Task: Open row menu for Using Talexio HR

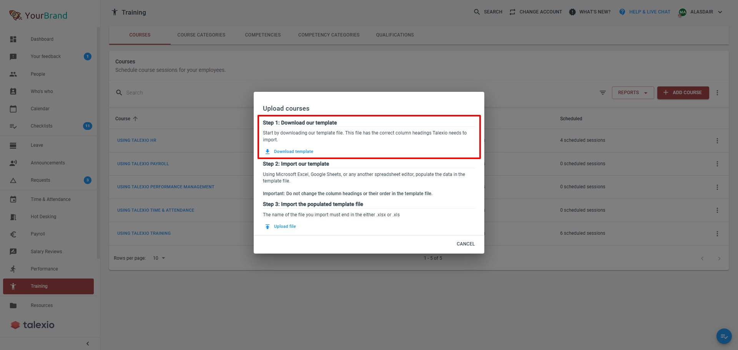Action: [x=717, y=141]
